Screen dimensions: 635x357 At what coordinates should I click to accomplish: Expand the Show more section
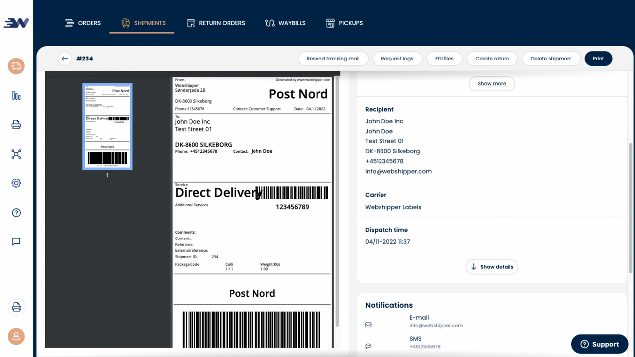pos(492,84)
